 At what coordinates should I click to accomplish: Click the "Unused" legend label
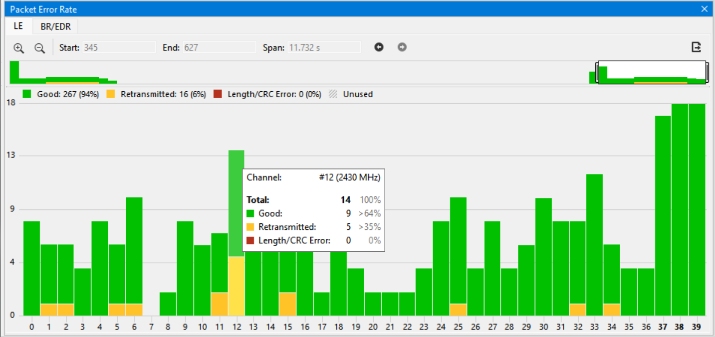(x=358, y=94)
